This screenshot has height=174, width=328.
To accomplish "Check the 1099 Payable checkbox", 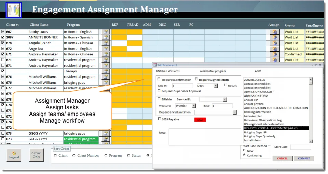I will (x=160, y=119).
